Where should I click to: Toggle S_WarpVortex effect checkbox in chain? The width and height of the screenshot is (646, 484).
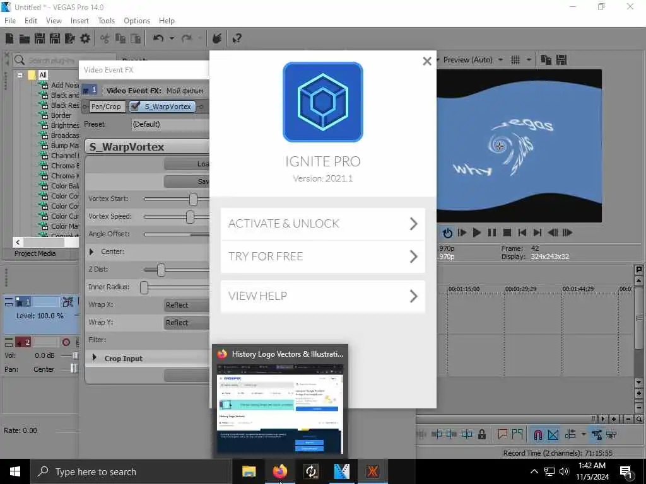(x=135, y=106)
